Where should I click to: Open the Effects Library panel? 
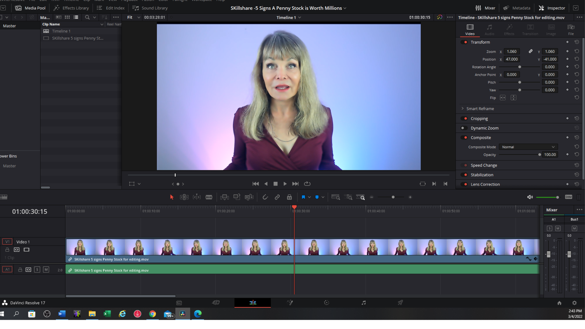pos(71,8)
